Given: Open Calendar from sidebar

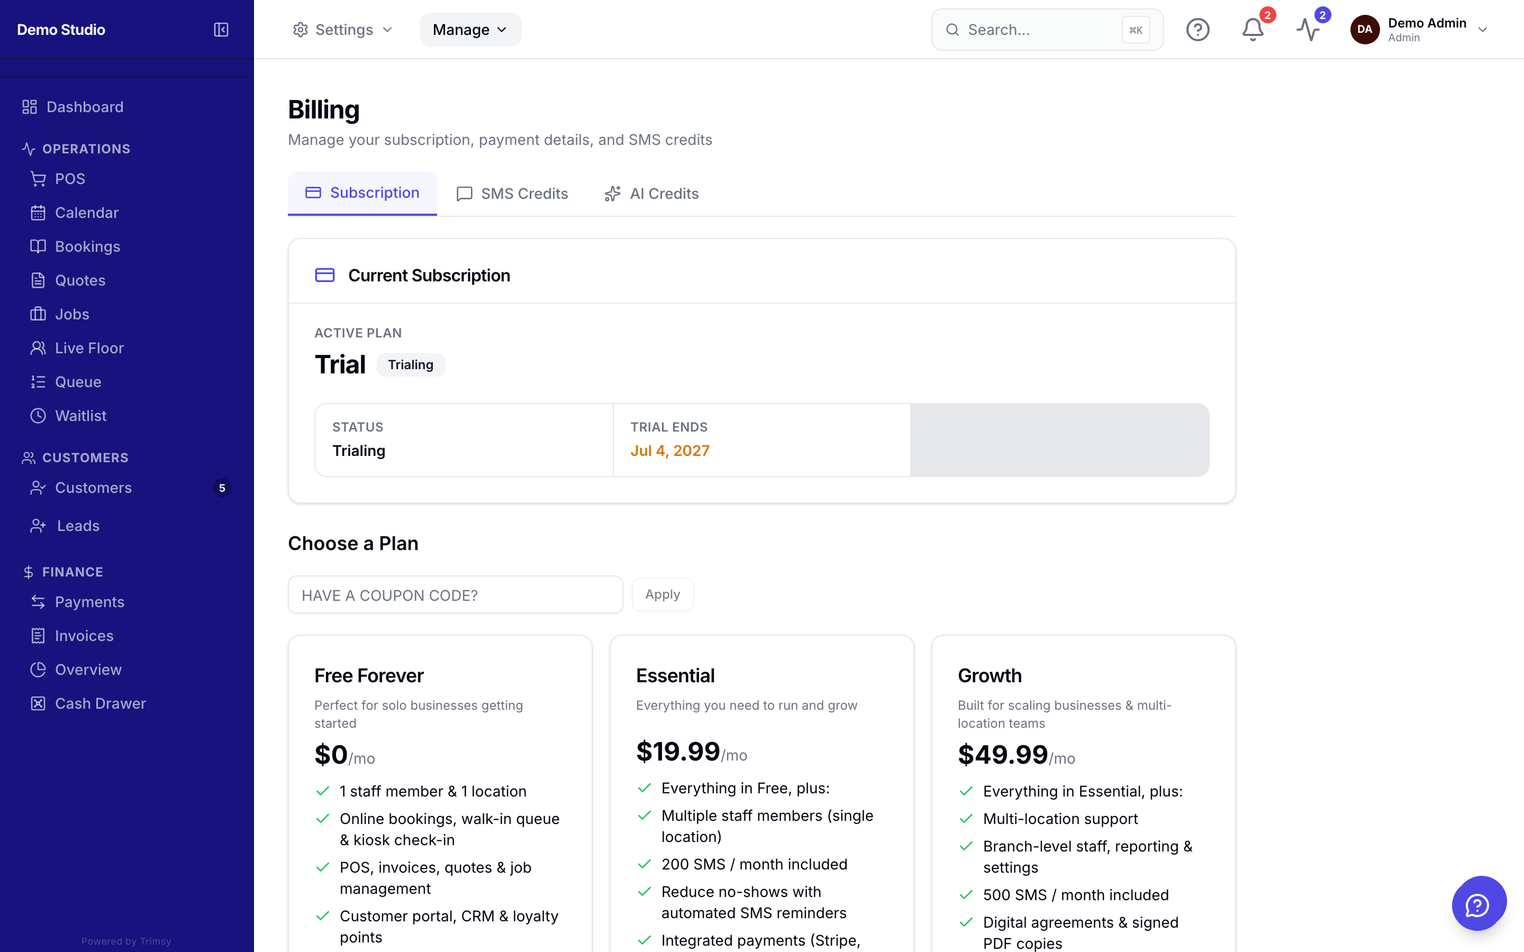Looking at the screenshot, I should (86, 213).
